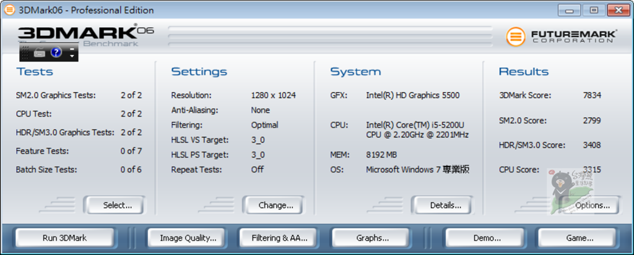The height and width of the screenshot is (255, 634).
Task: Open the blue help question mark icon
Action: coord(56,52)
